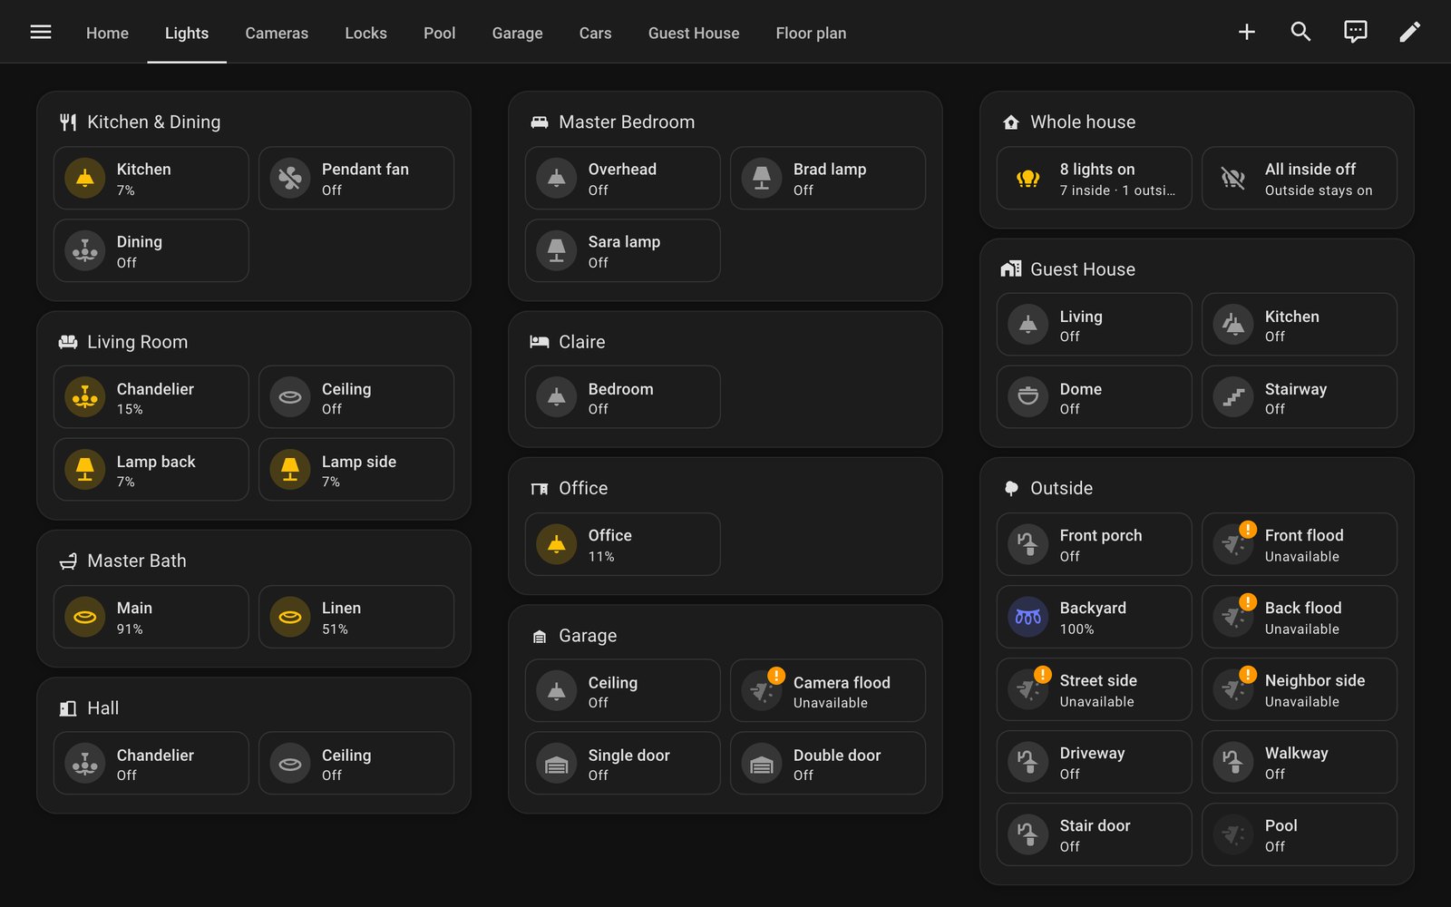Open the Cameras tab
This screenshot has height=907, width=1451.
click(277, 33)
